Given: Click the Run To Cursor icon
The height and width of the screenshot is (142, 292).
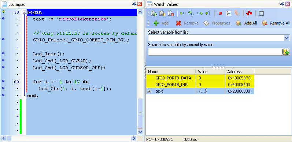Looking at the screenshot, I should coord(208,13).
